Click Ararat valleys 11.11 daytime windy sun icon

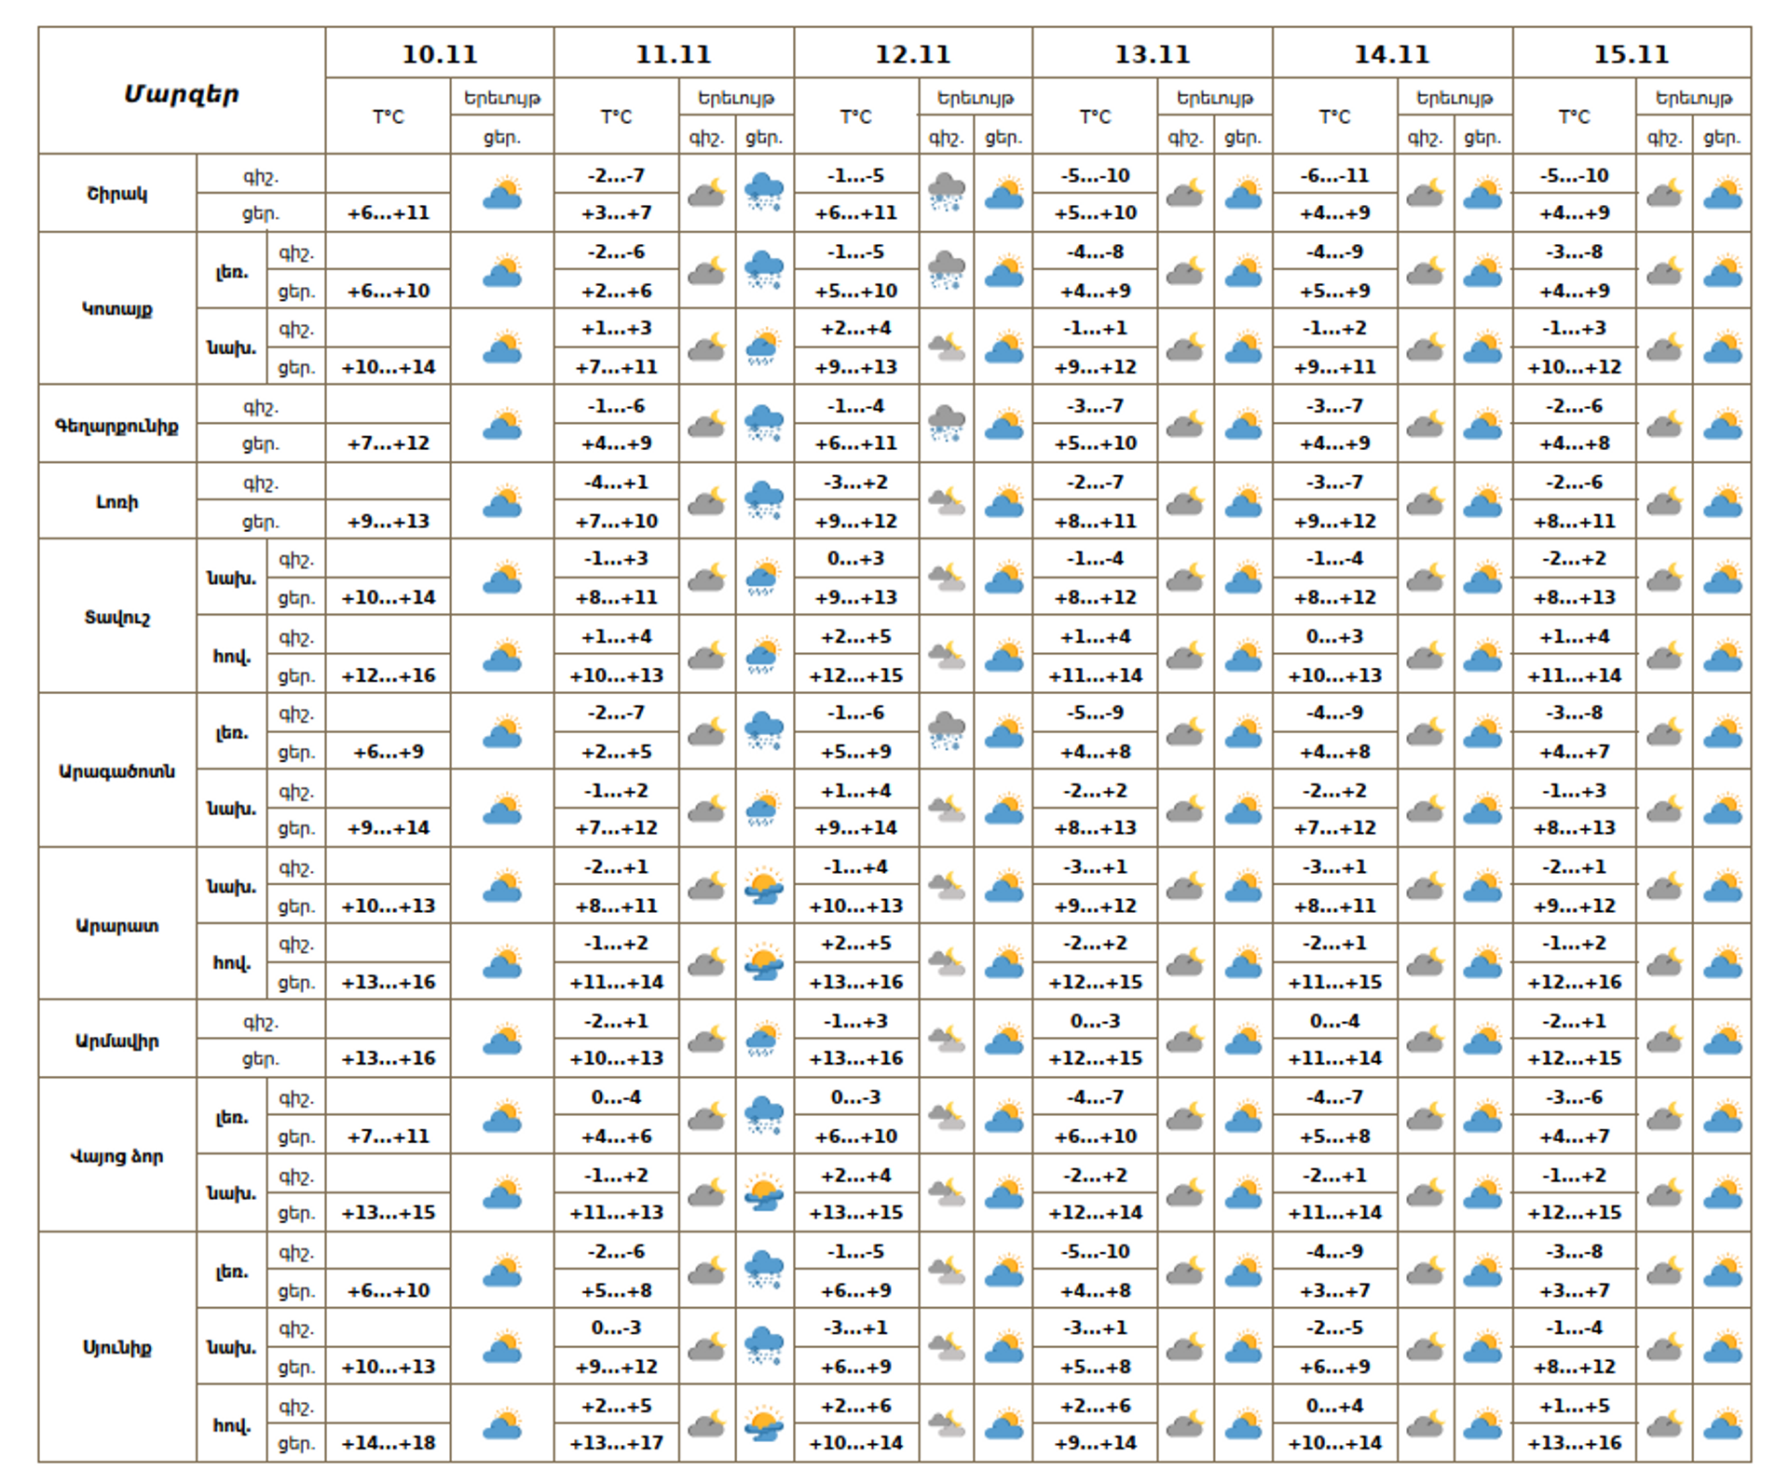(764, 962)
